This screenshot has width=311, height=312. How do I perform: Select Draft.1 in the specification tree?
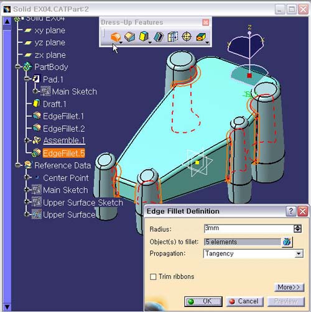coord(54,104)
